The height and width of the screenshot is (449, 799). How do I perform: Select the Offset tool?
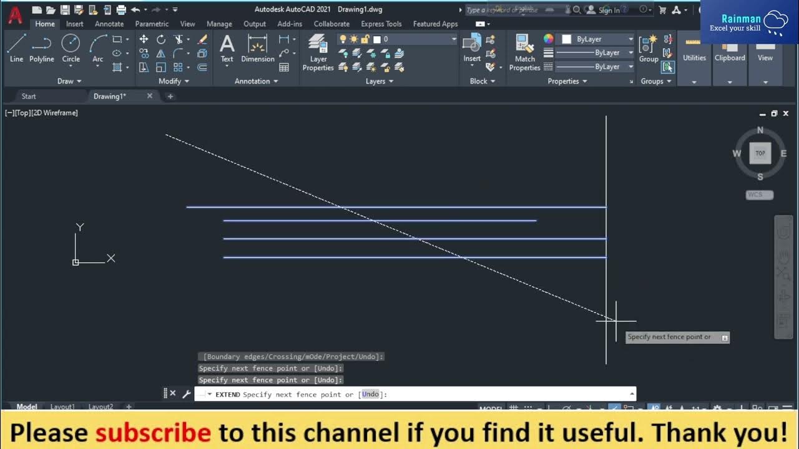(202, 67)
